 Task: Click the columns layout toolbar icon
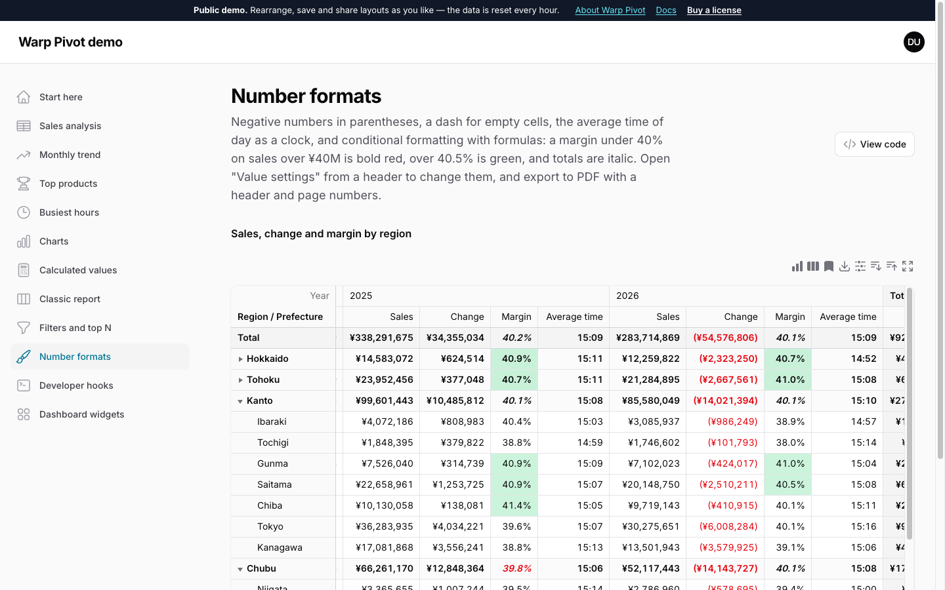813,266
